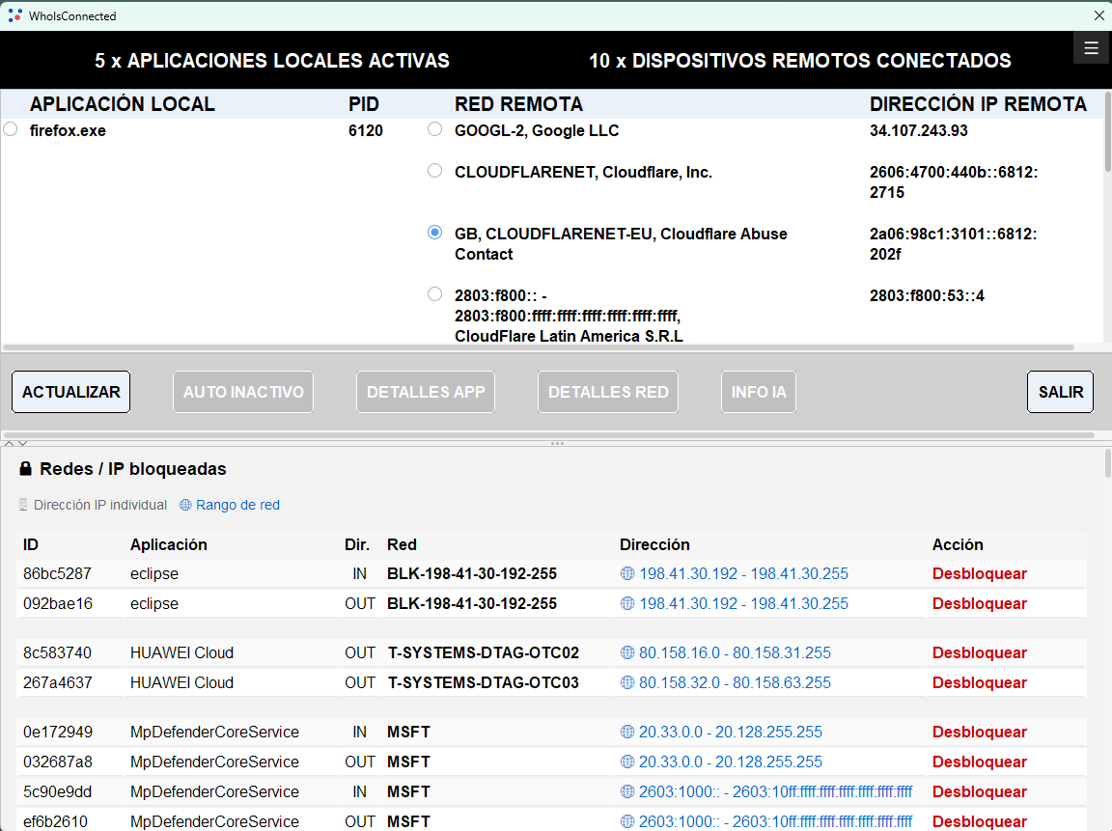
Task: Click the globe icon next to Rango de red
Action: (x=185, y=505)
